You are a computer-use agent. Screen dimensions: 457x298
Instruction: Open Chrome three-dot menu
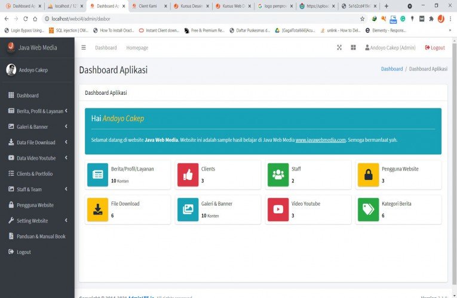click(450, 19)
